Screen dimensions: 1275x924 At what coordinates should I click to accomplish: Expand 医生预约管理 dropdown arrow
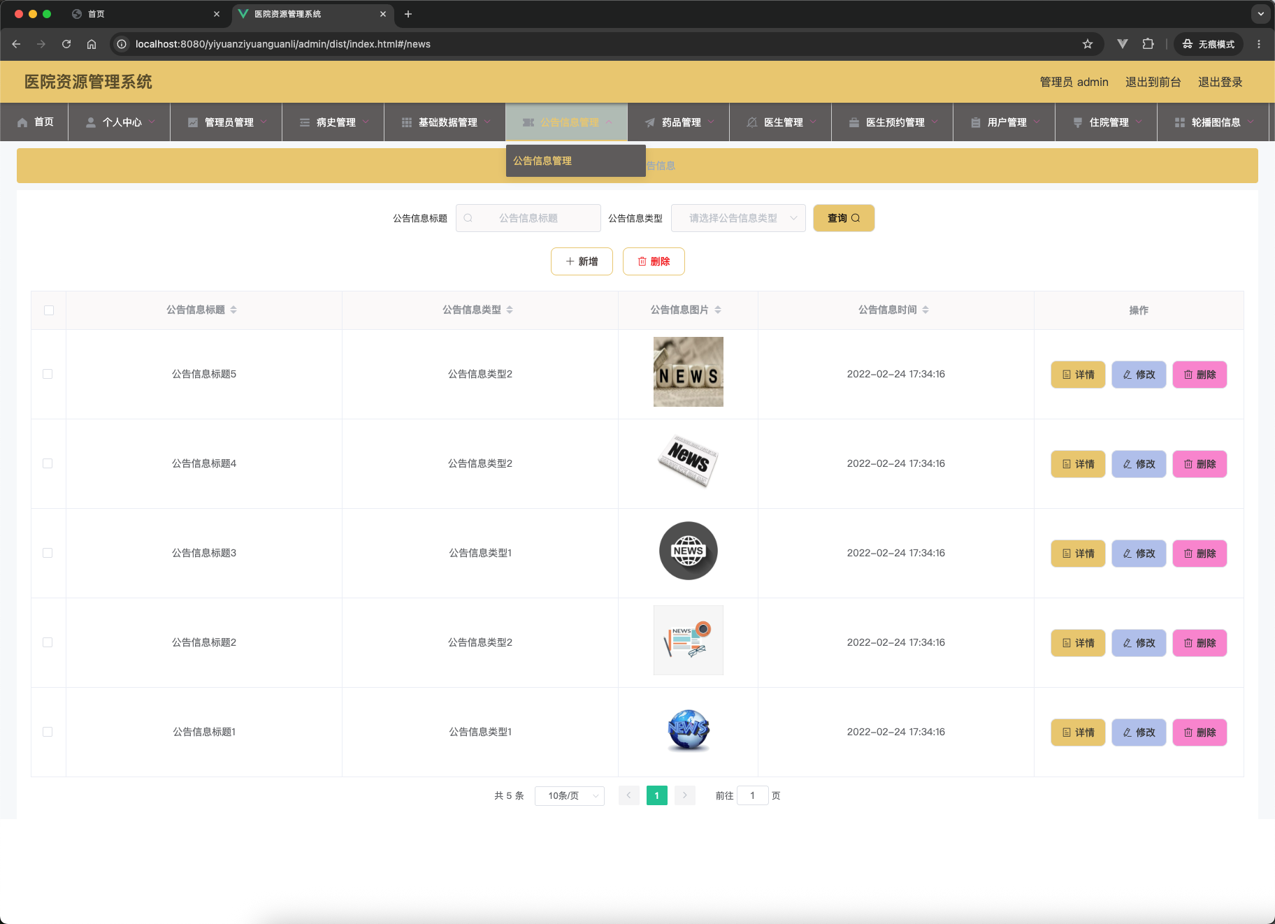tap(935, 122)
